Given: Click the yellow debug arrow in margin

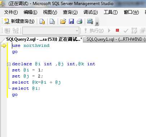Looking at the screenshot, I should 4,46.
